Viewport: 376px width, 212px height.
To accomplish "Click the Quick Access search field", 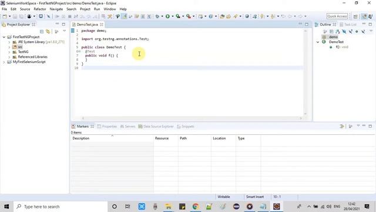I will click(x=337, y=16).
